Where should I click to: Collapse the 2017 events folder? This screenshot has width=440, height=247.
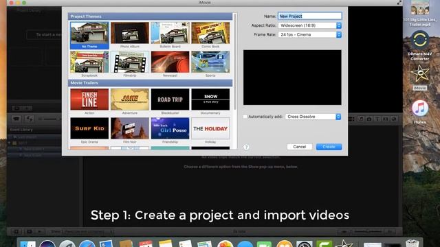click(x=10, y=143)
